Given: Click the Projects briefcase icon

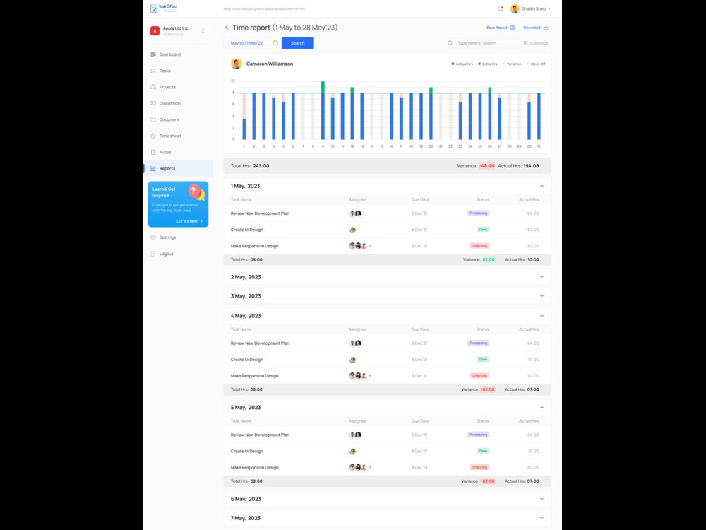Looking at the screenshot, I should pos(153,87).
